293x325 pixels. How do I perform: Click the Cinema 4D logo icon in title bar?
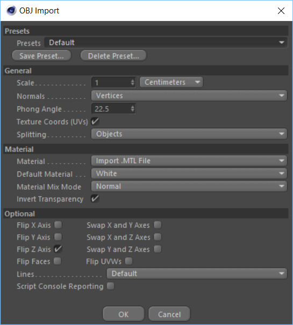[11, 11]
